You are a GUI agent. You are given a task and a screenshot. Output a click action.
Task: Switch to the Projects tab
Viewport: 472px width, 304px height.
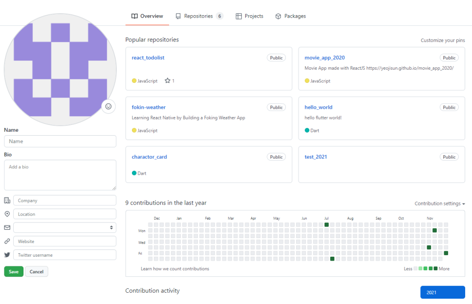250,16
